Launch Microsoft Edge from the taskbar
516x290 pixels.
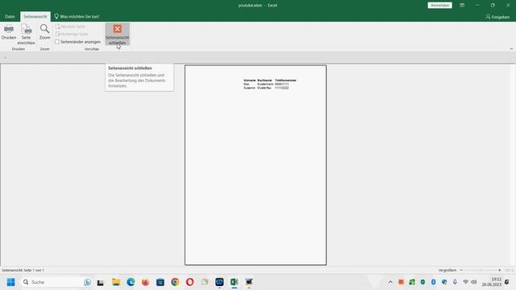point(131,282)
